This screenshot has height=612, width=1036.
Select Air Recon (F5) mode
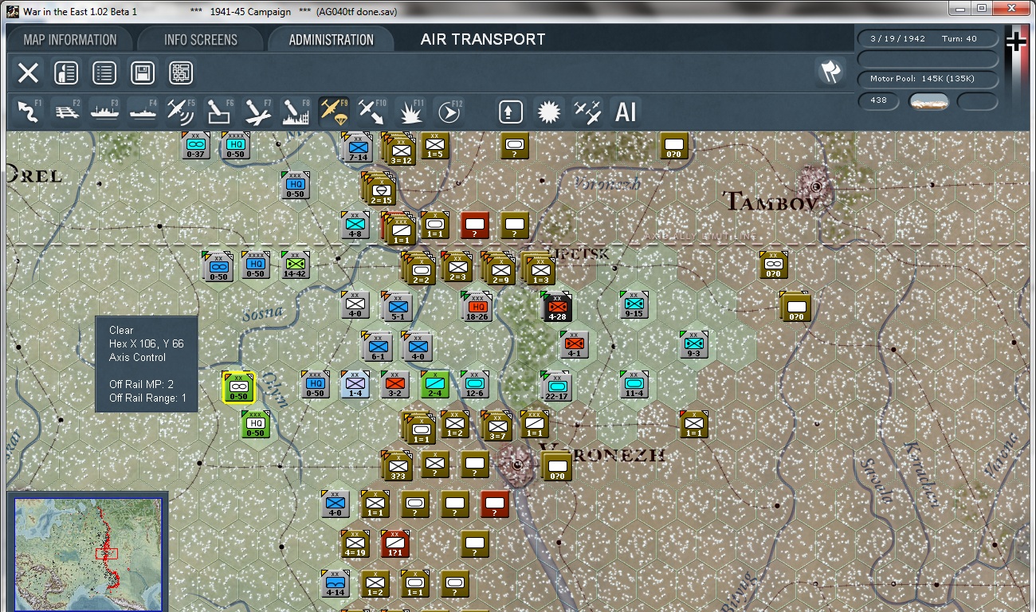click(x=182, y=112)
